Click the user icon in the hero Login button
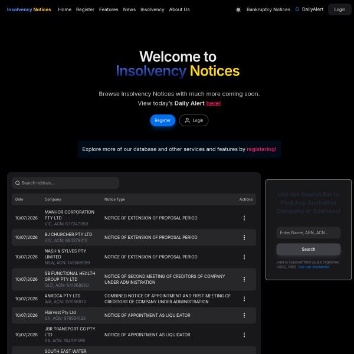Image resolution: width=354 pixels, height=354 pixels. tap(187, 120)
